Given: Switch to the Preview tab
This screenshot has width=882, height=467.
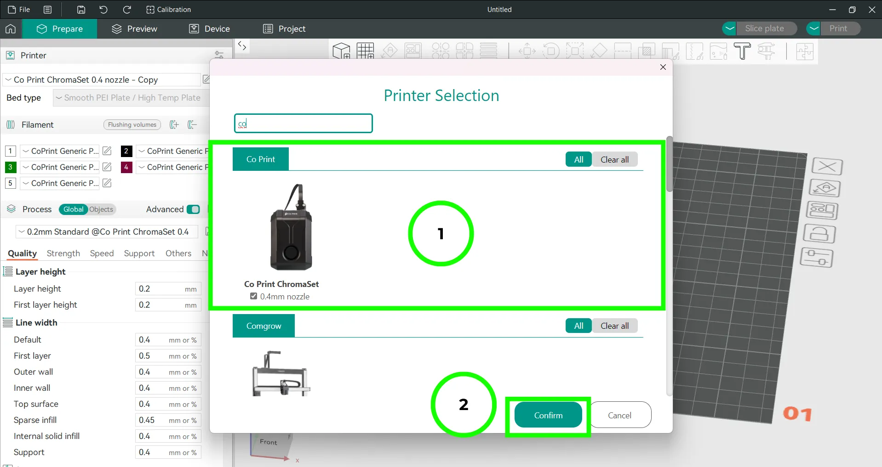Looking at the screenshot, I should point(134,29).
